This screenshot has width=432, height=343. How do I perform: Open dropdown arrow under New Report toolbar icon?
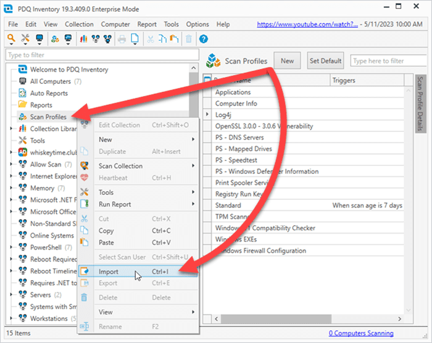coord(135,44)
